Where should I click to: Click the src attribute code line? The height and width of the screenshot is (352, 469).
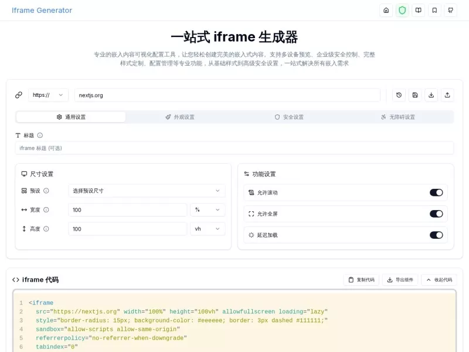point(182,312)
